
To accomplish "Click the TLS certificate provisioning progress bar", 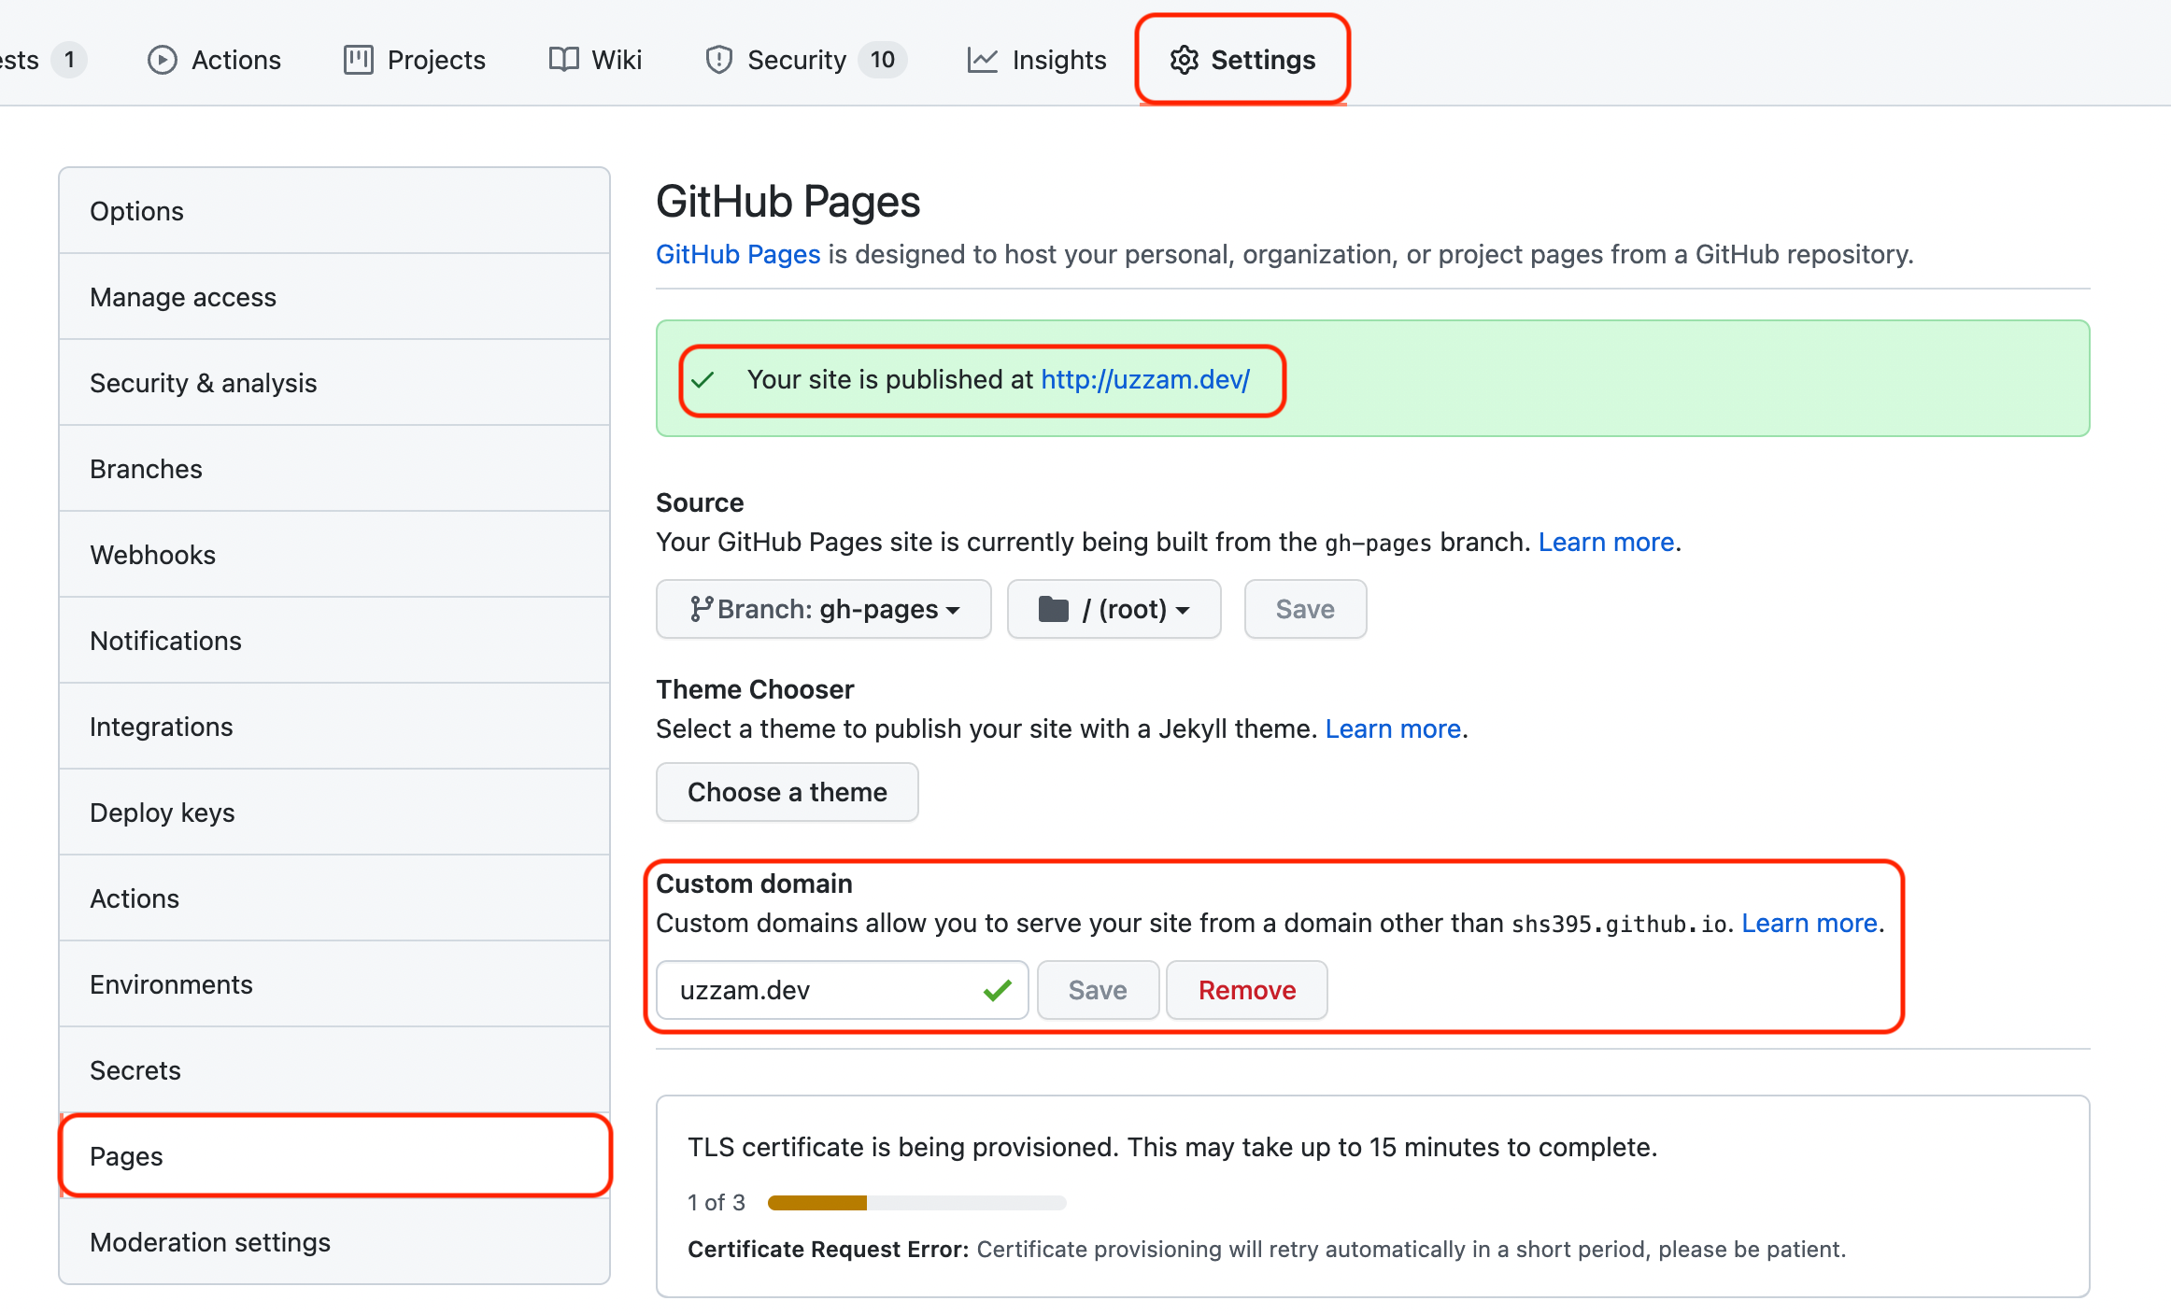I will 915,1203.
